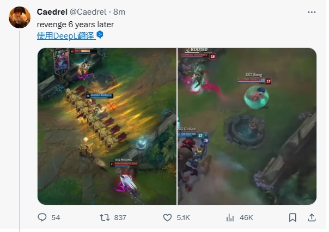329x232 pixels.
Task: Bookmark this tweet
Action: (293, 217)
